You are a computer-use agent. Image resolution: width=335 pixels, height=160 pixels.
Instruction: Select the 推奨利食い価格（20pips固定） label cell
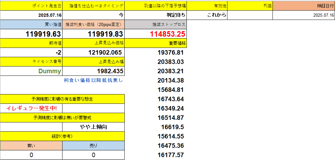93,24
